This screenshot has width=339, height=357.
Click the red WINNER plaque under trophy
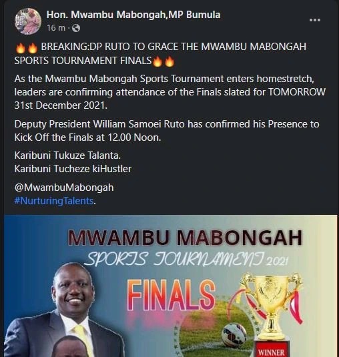(272, 348)
